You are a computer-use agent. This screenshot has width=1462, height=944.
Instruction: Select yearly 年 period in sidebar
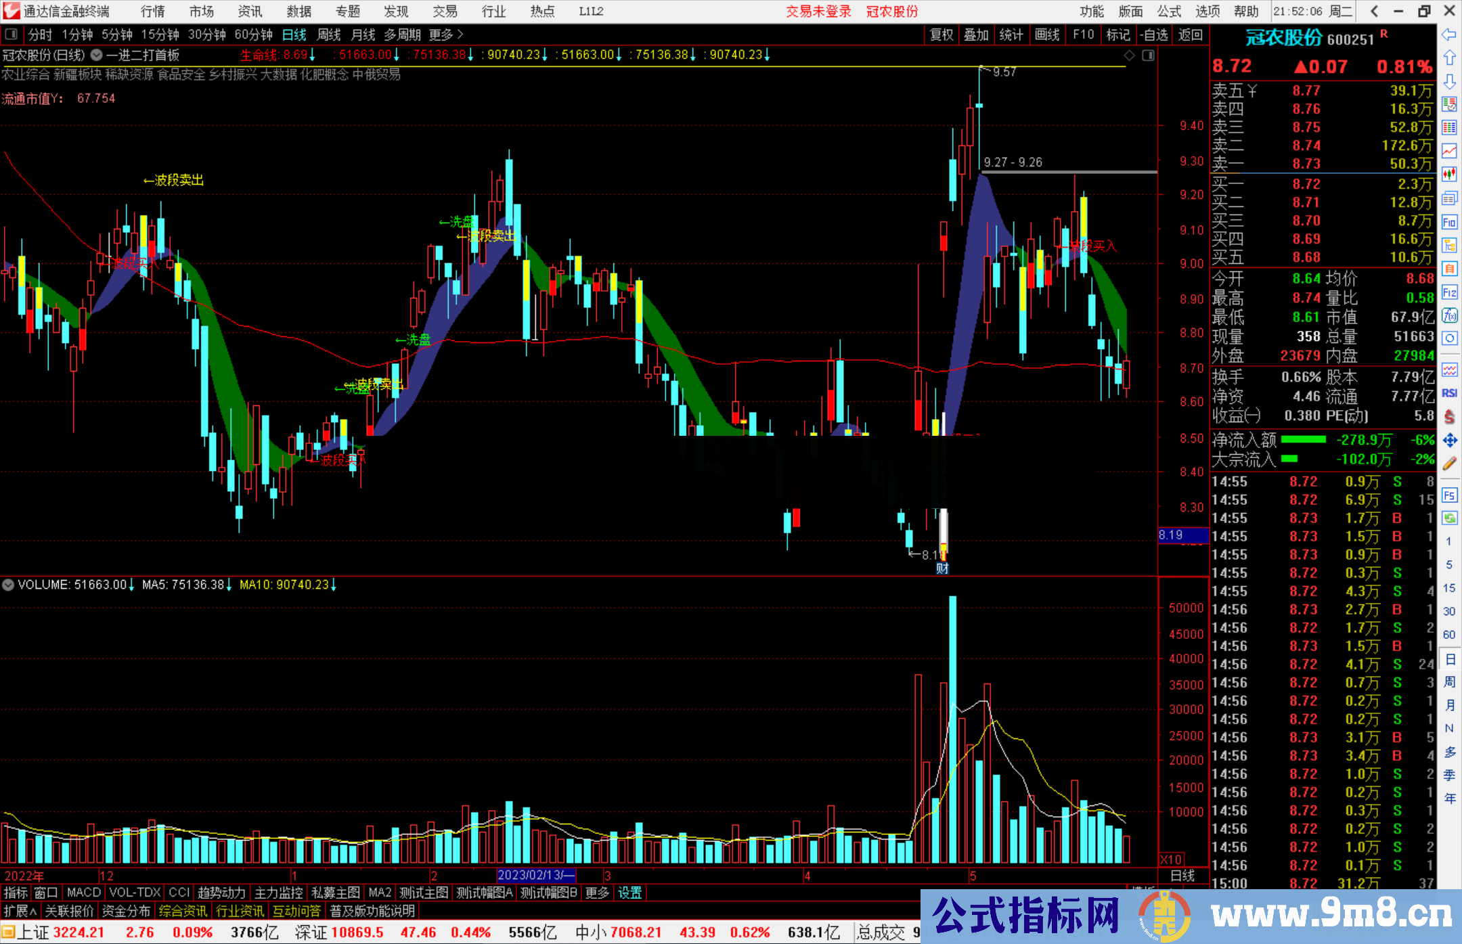point(1450,799)
